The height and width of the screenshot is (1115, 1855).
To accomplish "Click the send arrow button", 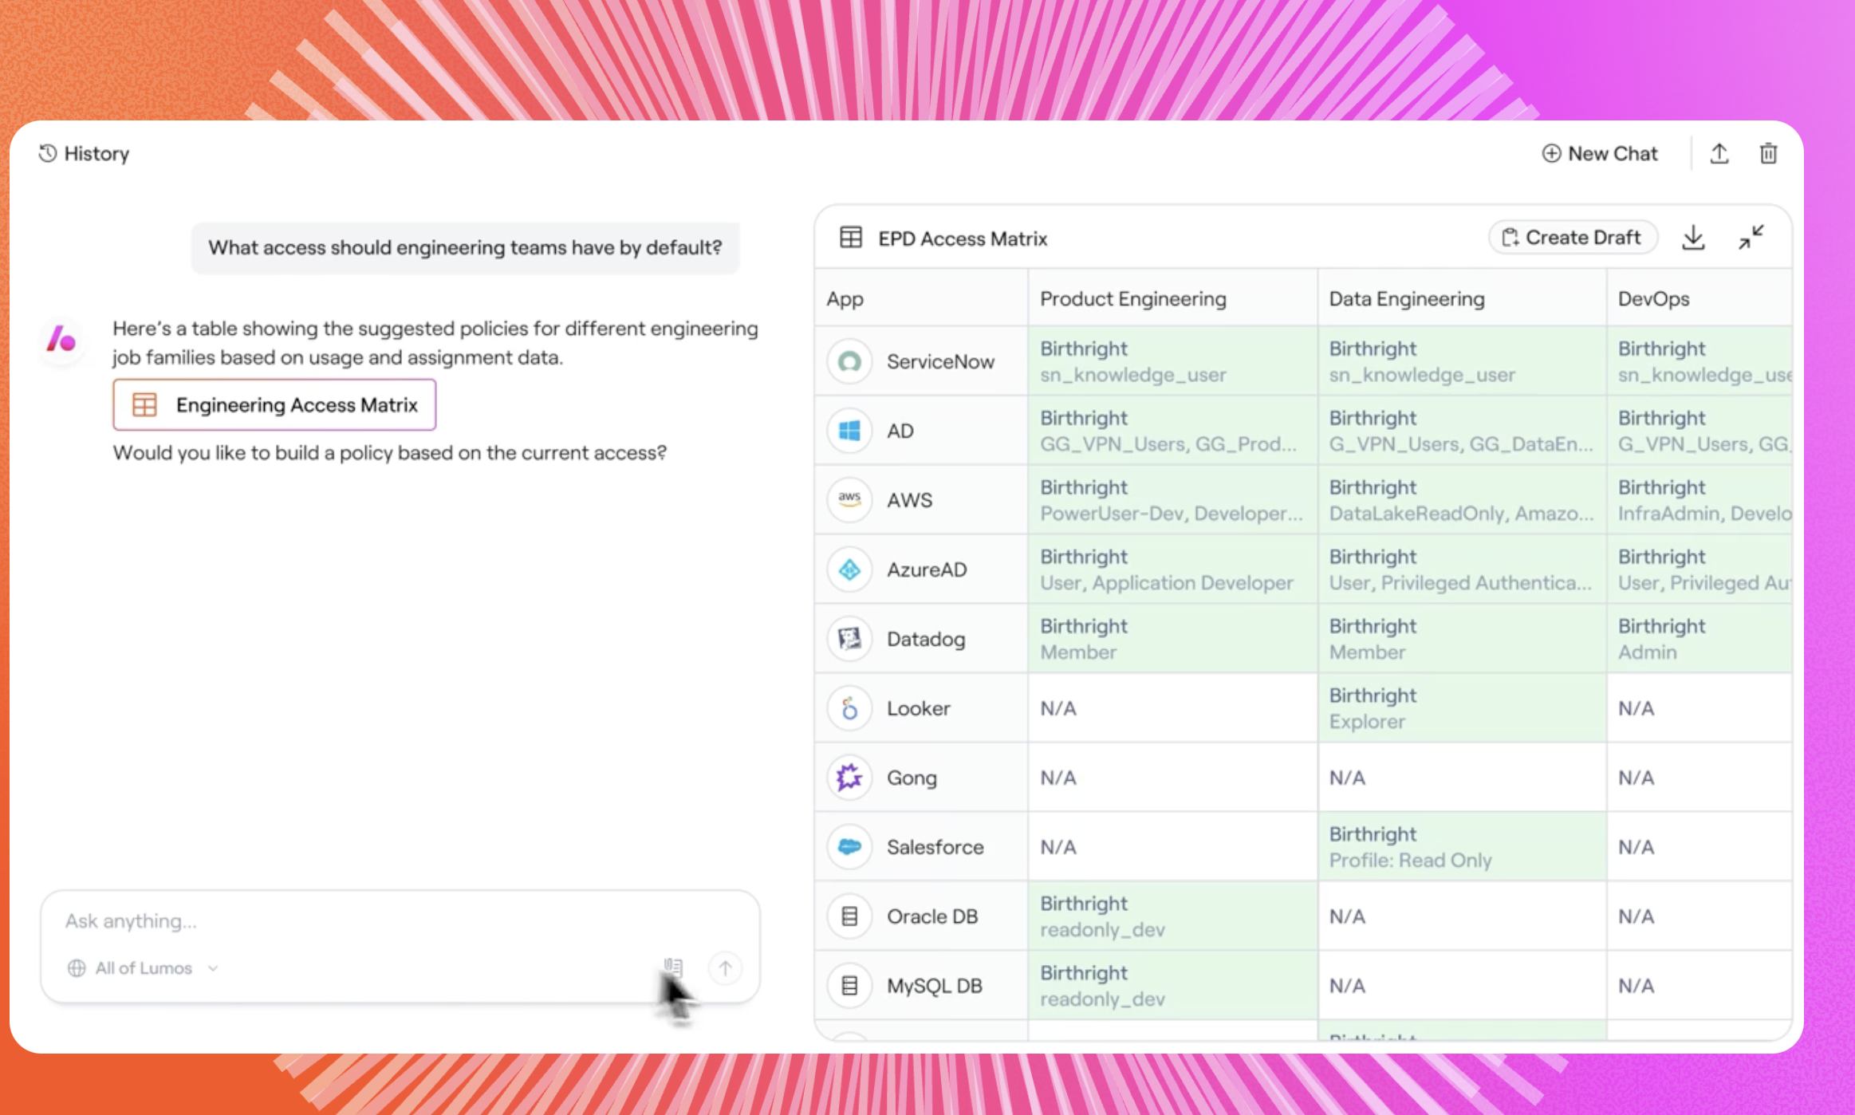I will 725,968.
